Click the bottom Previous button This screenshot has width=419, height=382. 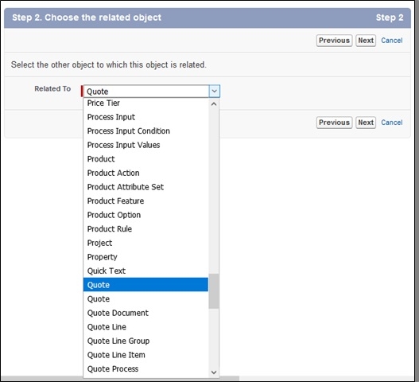pyautogui.click(x=334, y=123)
